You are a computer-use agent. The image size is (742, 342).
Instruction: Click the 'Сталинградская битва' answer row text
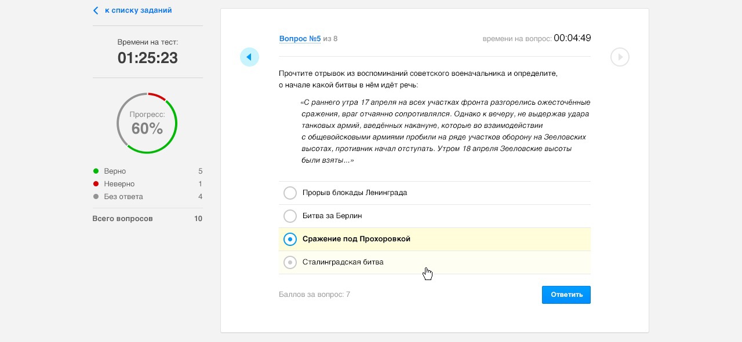343,262
